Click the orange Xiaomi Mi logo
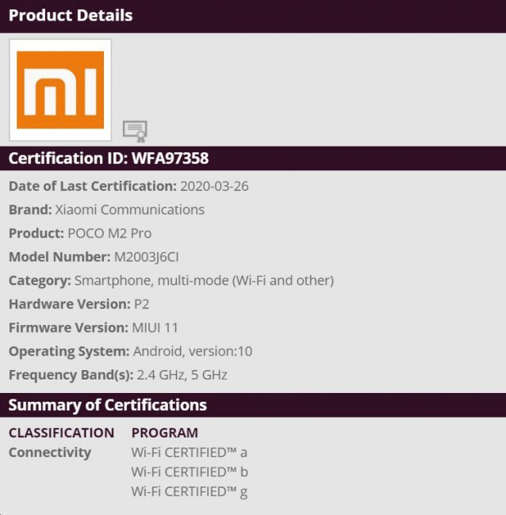Screen dimensions: 506x515 click(x=60, y=90)
